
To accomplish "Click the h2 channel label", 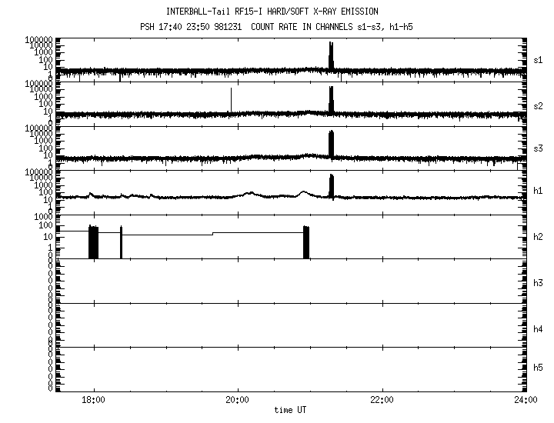I will (539, 237).
